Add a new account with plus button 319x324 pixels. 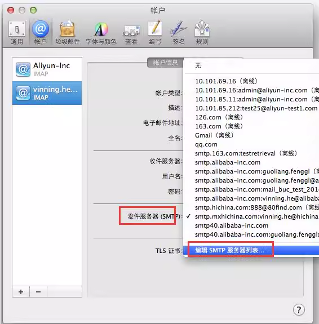click(x=21, y=292)
